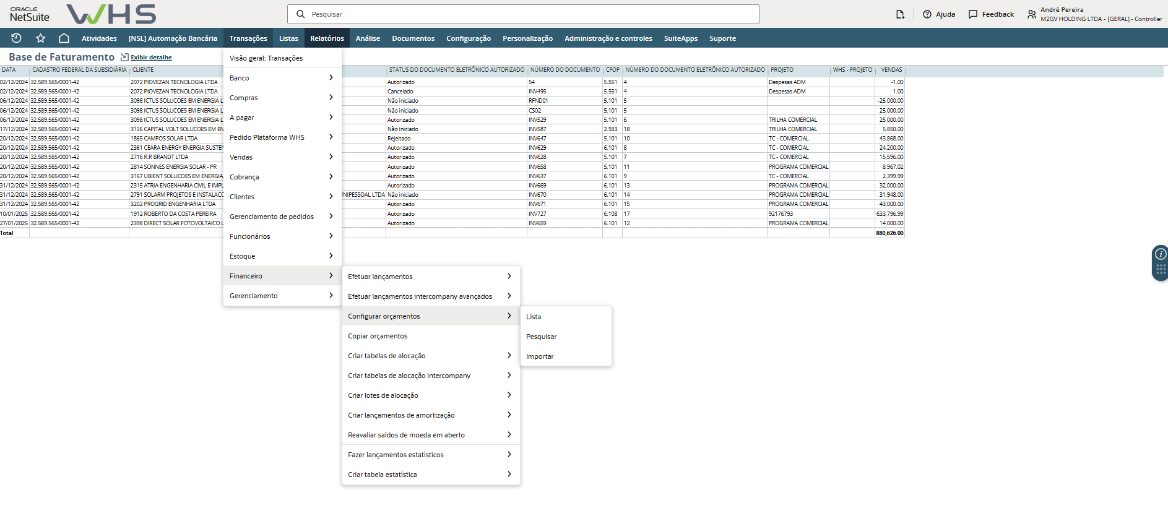Expand the Gerenciamento submenu
The width and height of the screenshot is (1168, 516).
pyautogui.click(x=282, y=296)
